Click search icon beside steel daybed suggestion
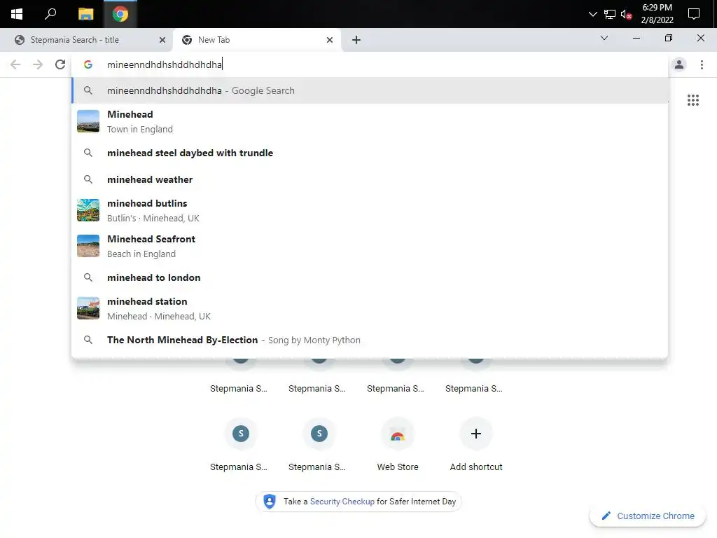Screen dimensions: 717x538 (88, 153)
